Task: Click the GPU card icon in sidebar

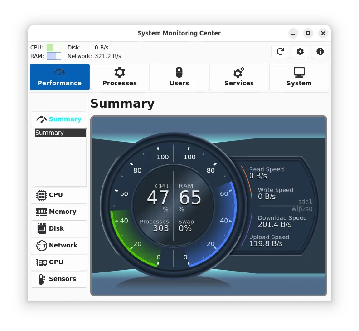Action: point(42,262)
